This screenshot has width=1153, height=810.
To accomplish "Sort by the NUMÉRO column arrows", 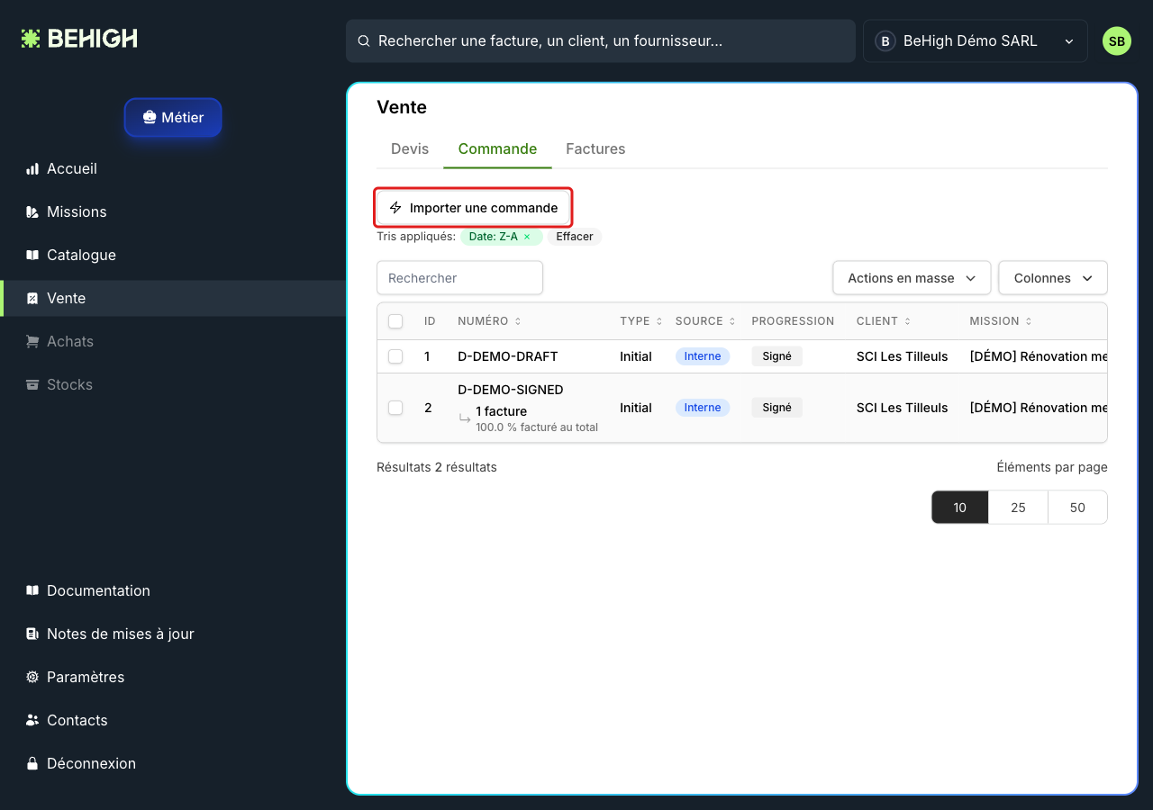I will pos(518,321).
